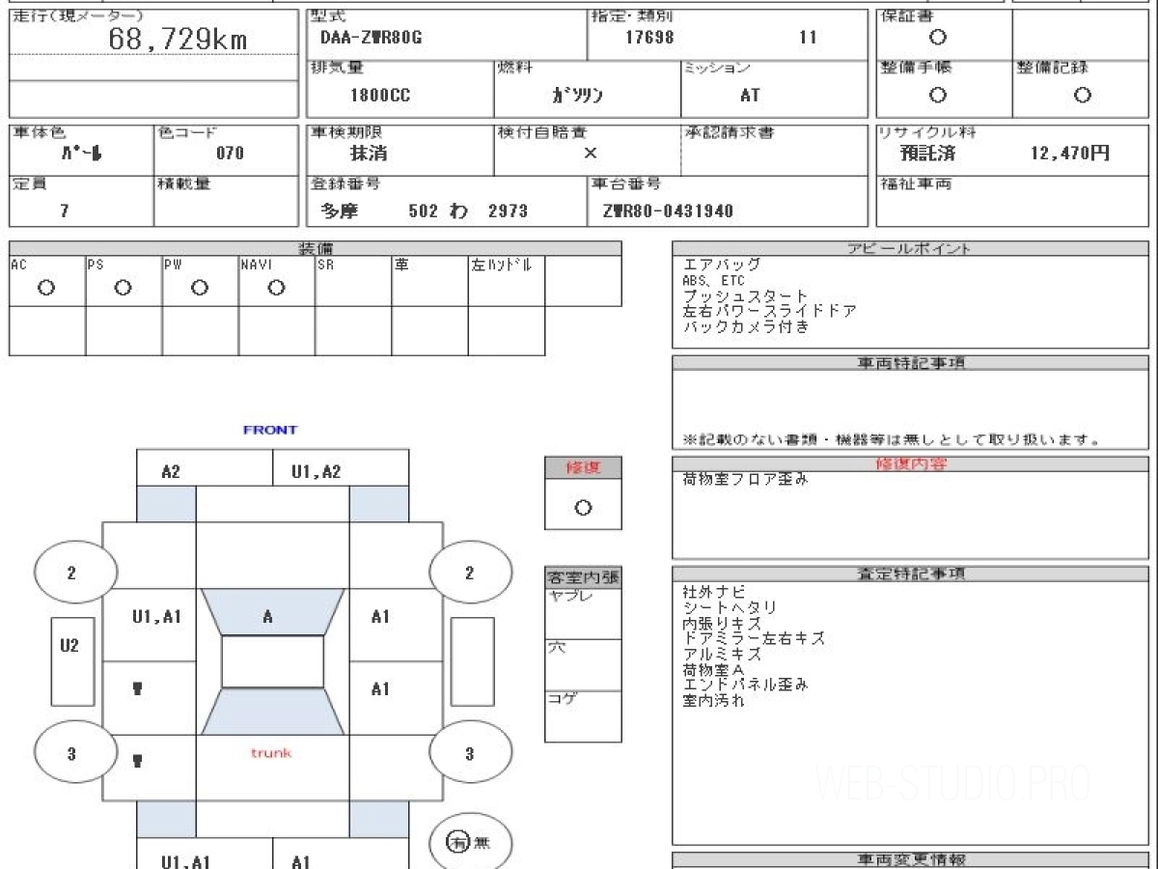Select the seating capacity value 7
The height and width of the screenshot is (869, 1158).
pyautogui.click(x=65, y=210)
